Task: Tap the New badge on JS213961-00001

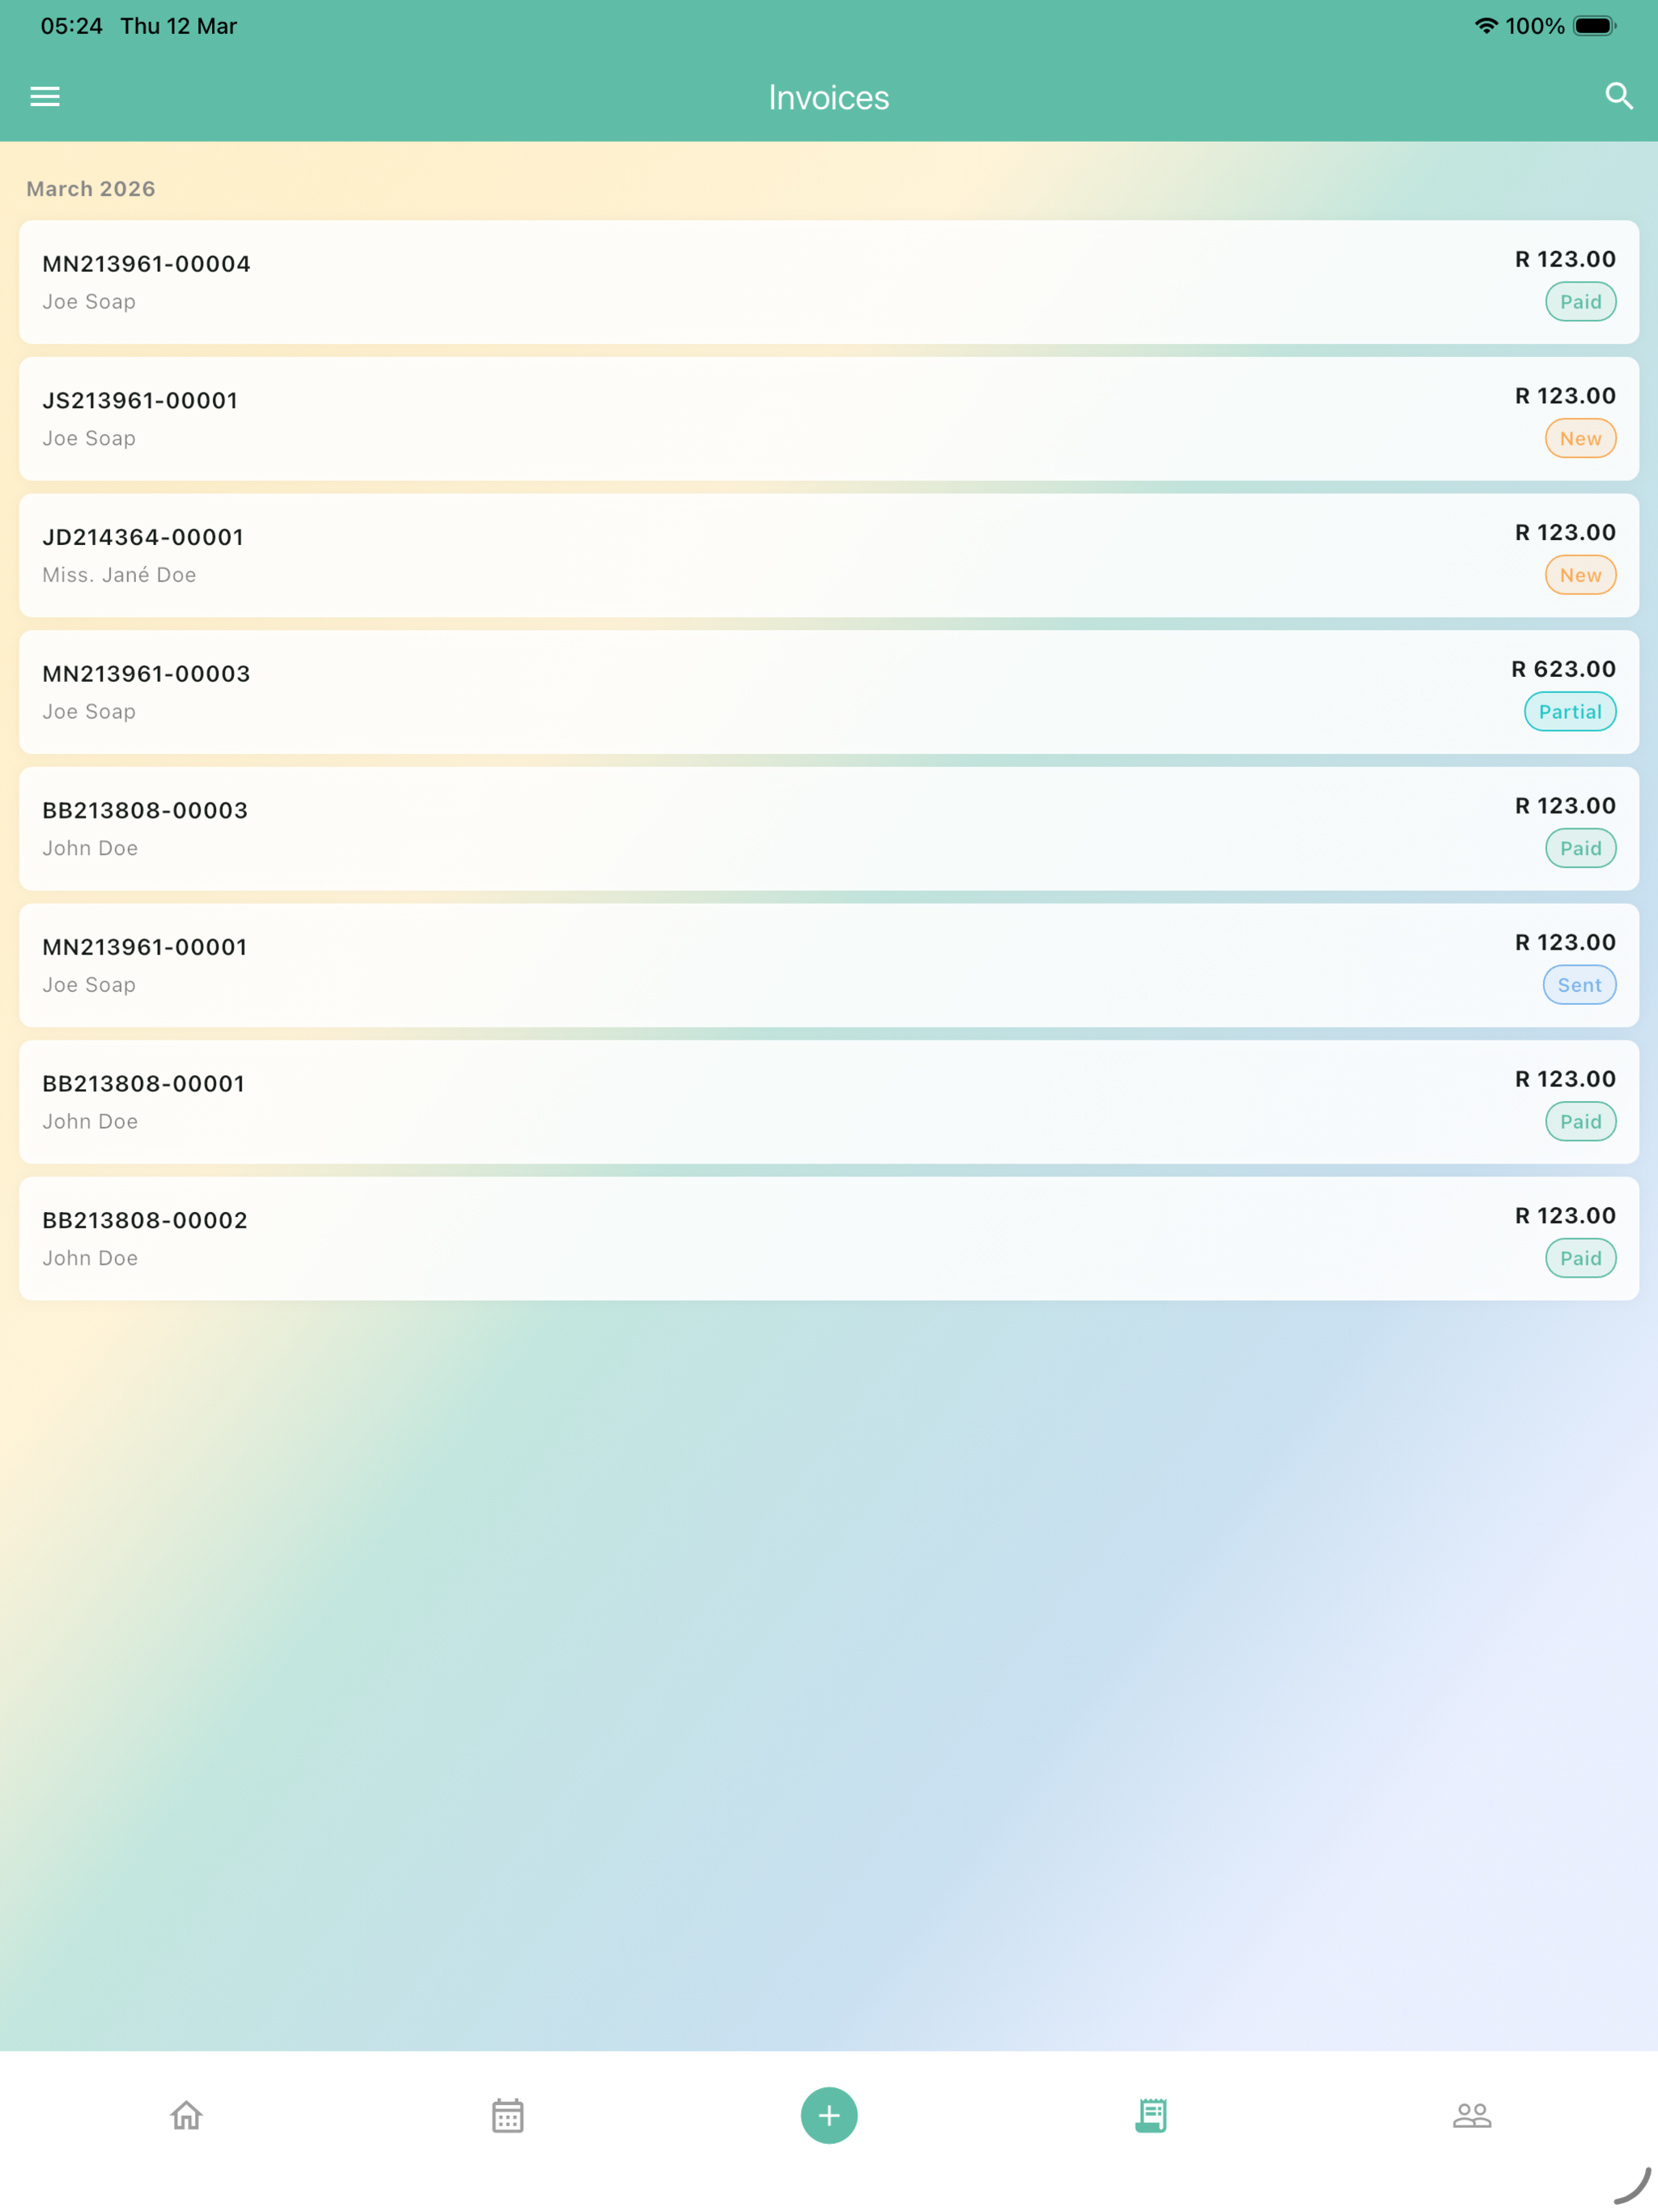Action: (1581, 438)
